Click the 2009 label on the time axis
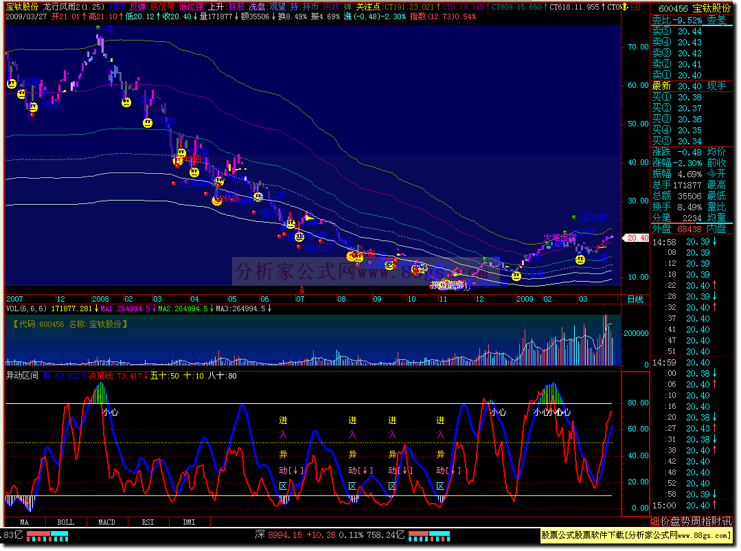Viewport: 741px width, 551px height. (x=525, y=299)
